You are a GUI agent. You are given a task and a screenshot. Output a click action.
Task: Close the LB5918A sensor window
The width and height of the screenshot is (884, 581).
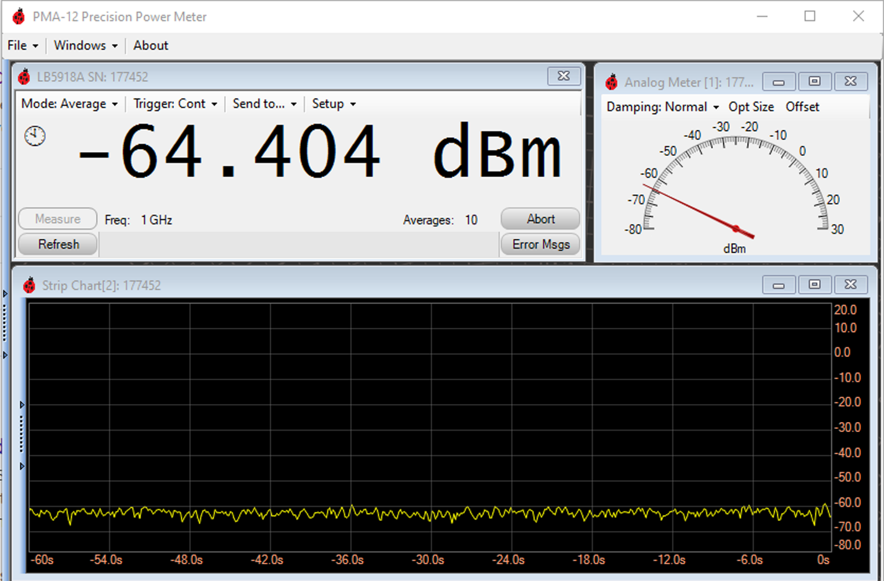pyautogui.click(x=564, y=76)
